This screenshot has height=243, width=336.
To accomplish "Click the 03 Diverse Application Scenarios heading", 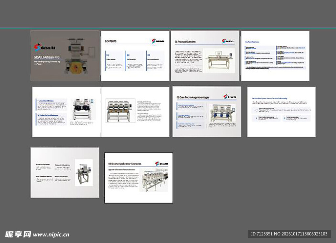I will pyautogui.click(x=125, y=164).
